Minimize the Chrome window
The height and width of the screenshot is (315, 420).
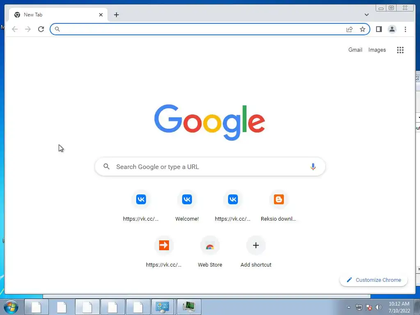click(381, 8)
